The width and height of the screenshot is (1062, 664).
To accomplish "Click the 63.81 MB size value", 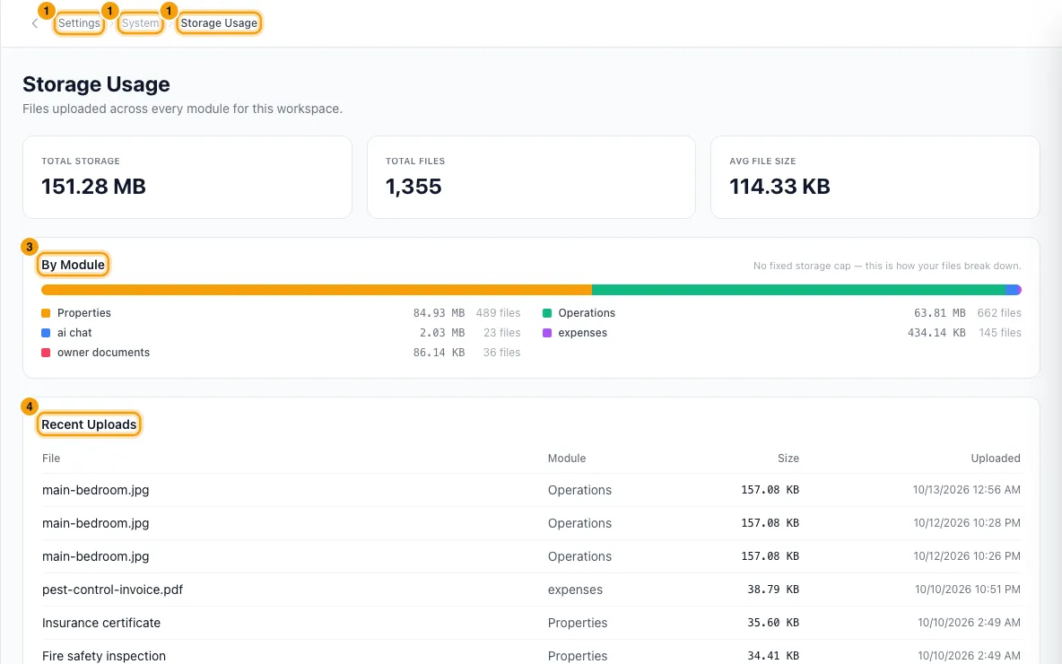I will [939, 313].
